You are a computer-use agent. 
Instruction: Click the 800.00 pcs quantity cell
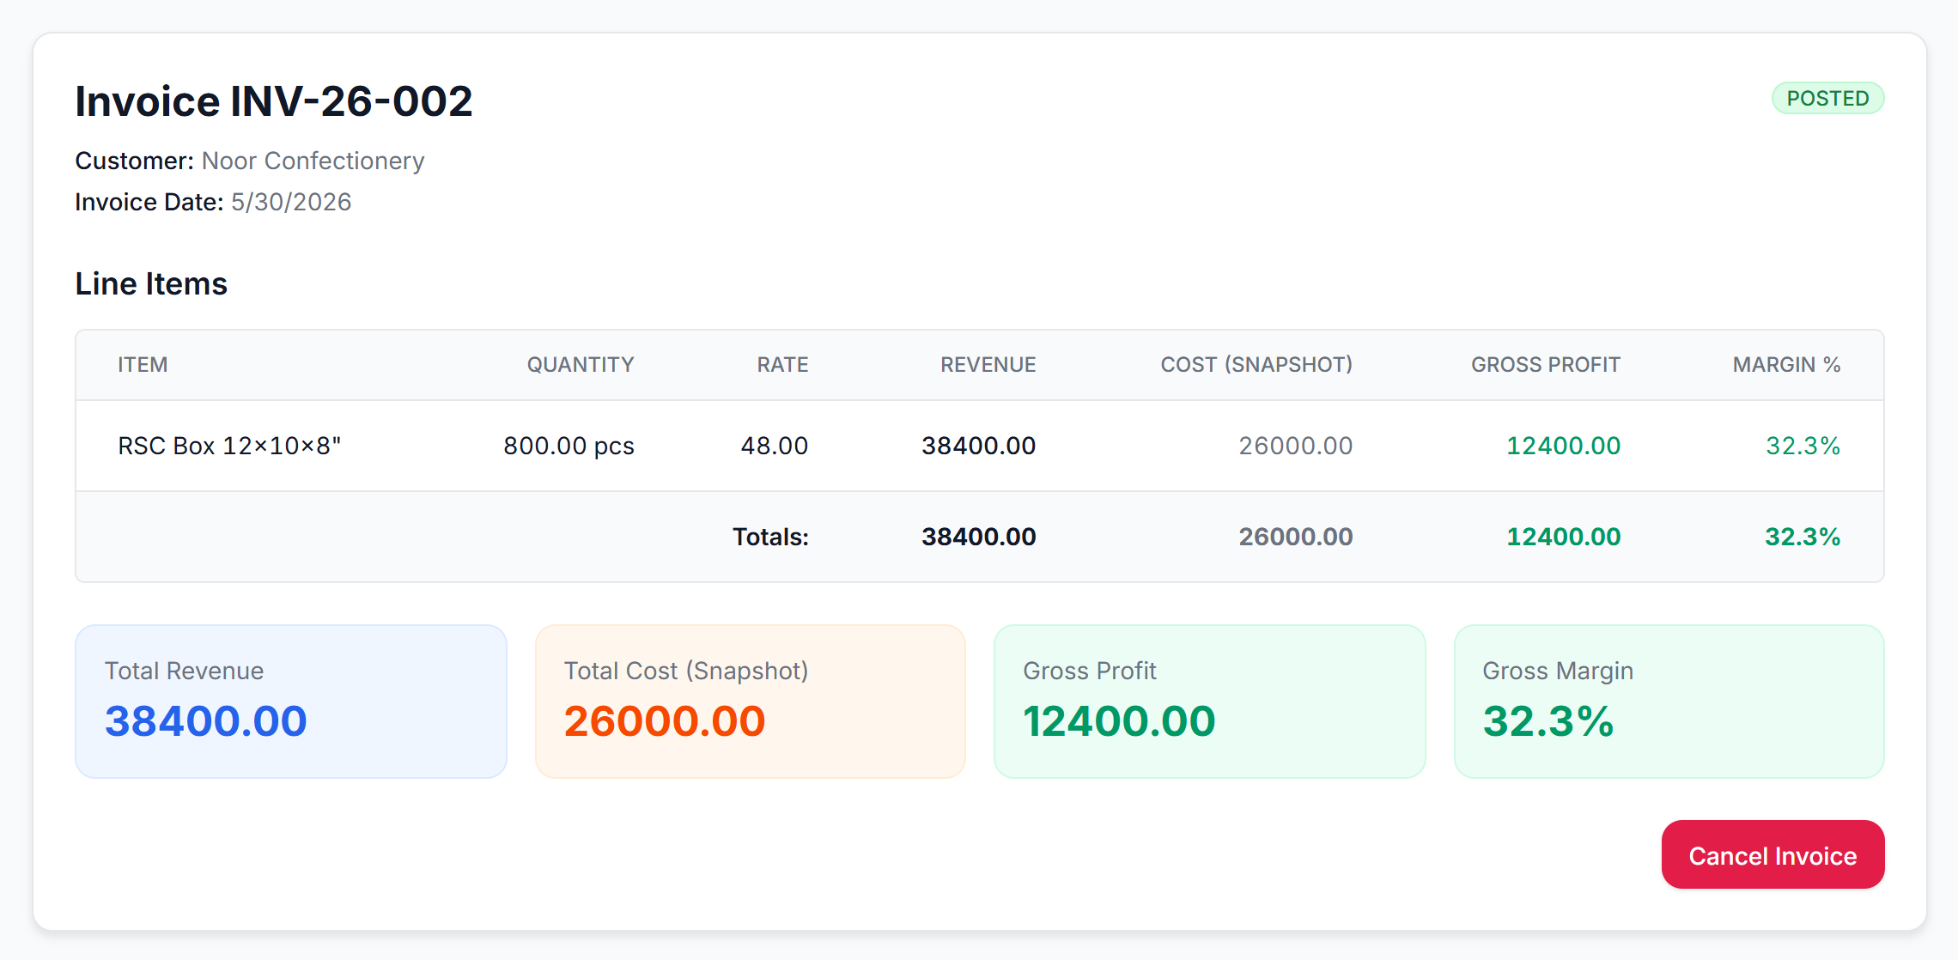point(569,446)
